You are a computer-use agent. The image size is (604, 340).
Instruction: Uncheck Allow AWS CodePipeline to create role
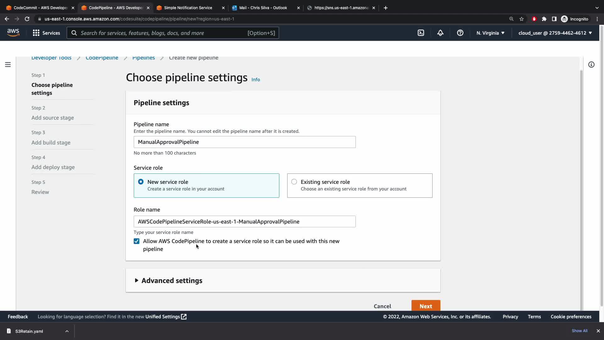coord(137,241)
